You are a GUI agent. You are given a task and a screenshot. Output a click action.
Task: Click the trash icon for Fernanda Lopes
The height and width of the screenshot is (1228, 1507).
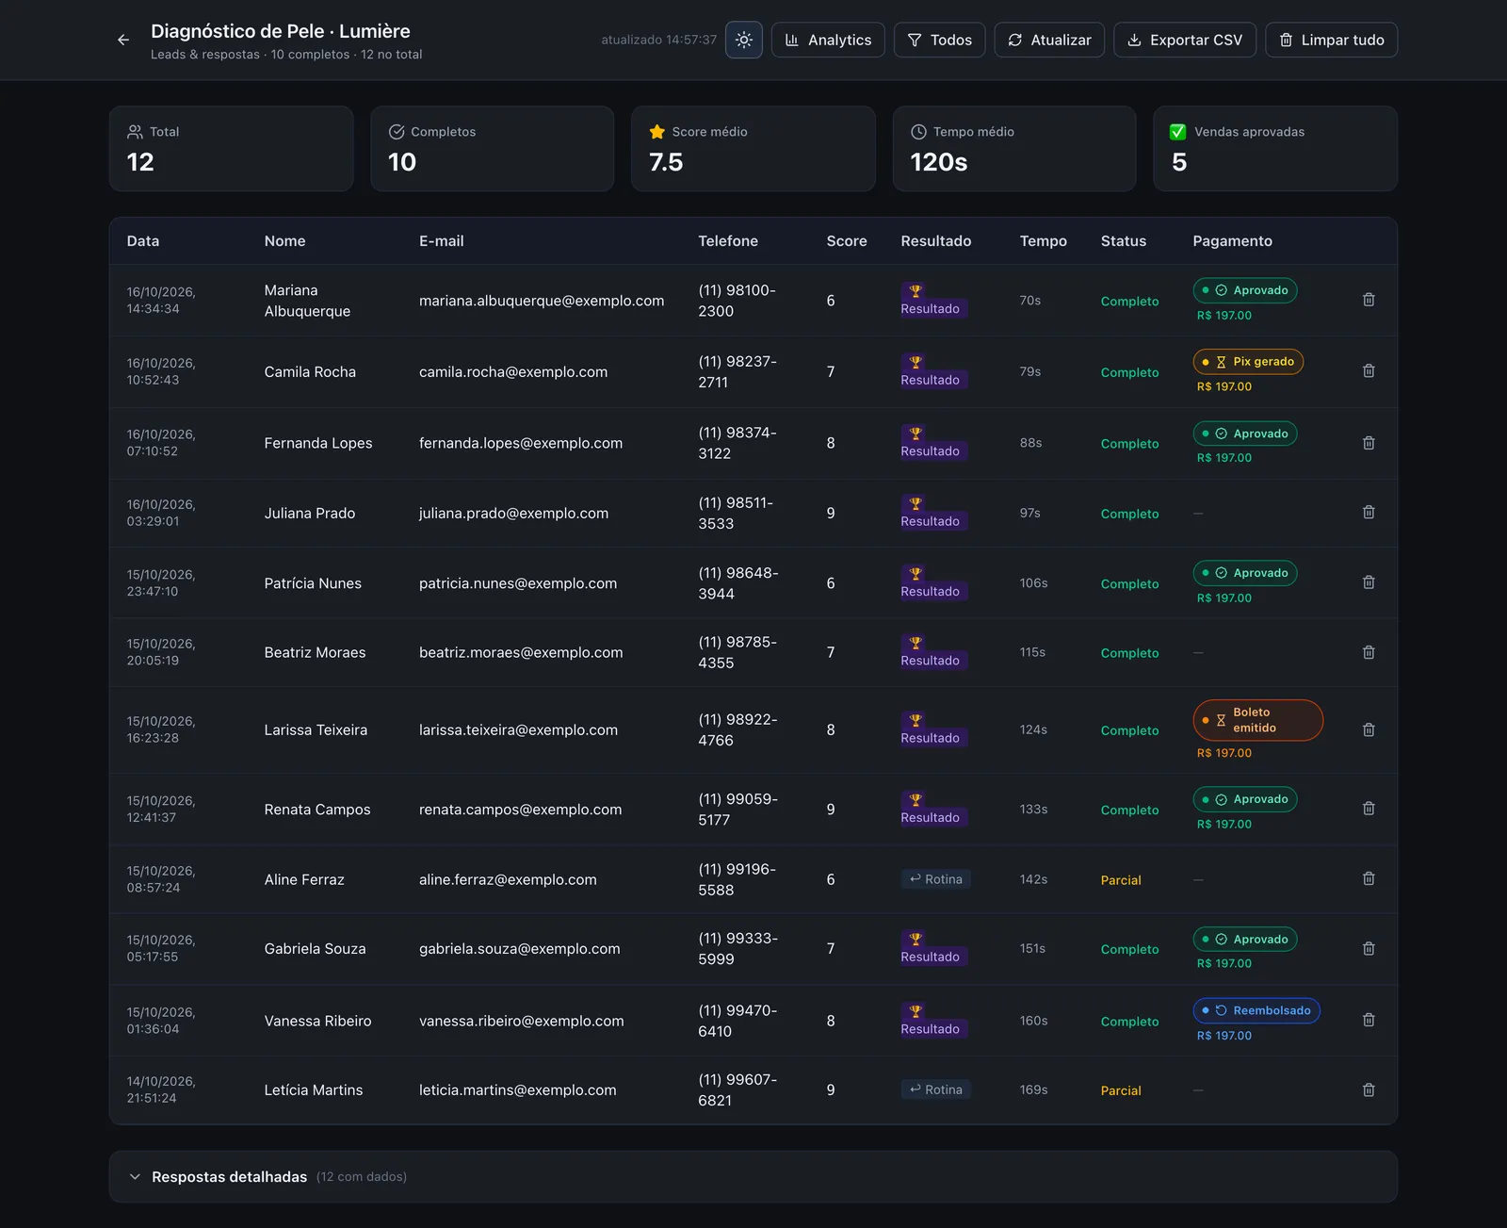point(1369,443)
